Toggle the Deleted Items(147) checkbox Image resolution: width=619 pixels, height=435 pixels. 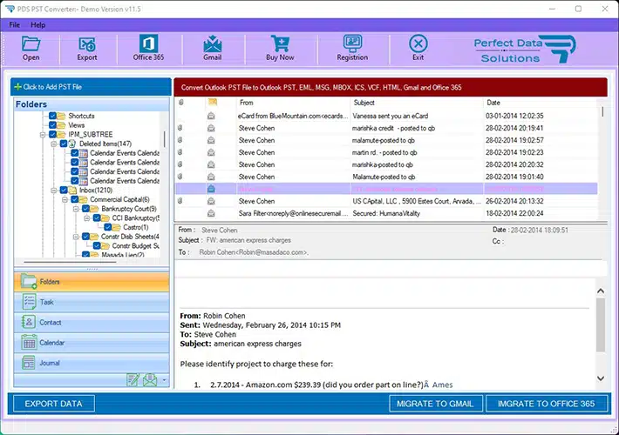[64, 144]
